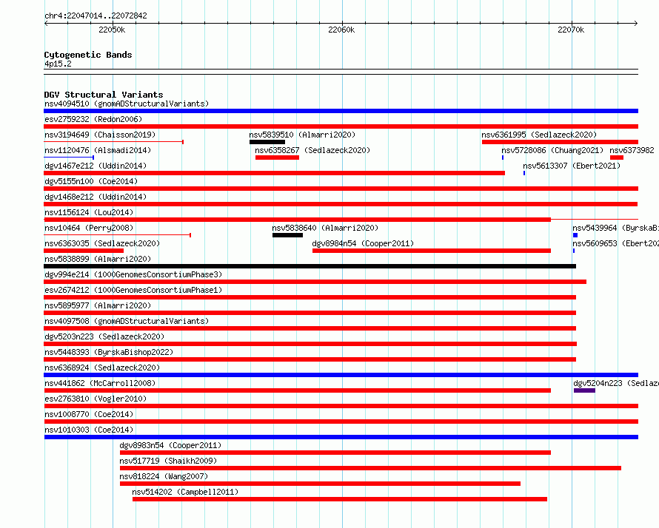Click dgv994e214 1000GenomesConsortiumPhase3 label
Screen dimensions: 659x528
click(x=133, y=274)
